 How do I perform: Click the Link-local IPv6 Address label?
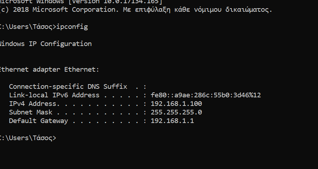pyautogui.click(x=54, y=95)
